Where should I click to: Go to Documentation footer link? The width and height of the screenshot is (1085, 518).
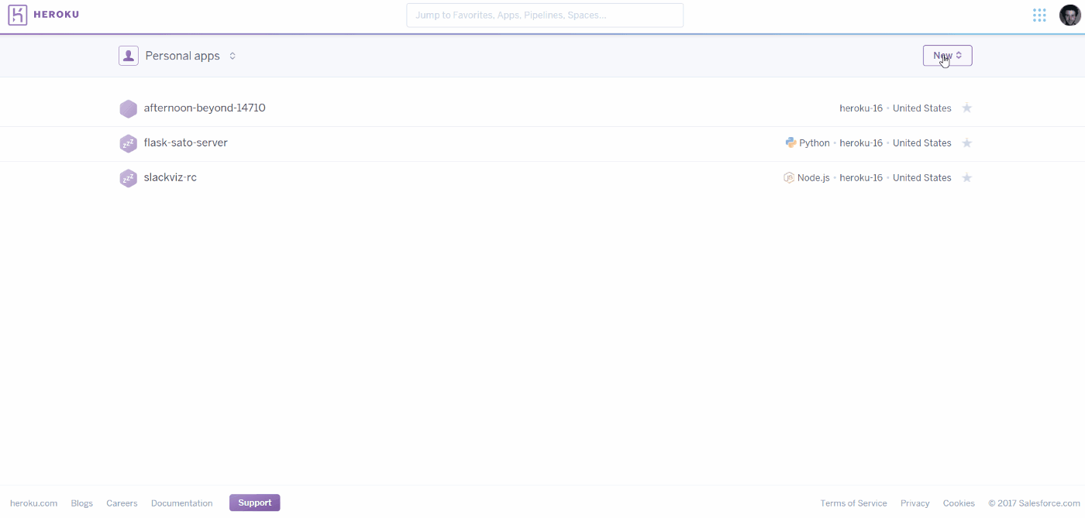pyautogui.click(x=181, y=503)
